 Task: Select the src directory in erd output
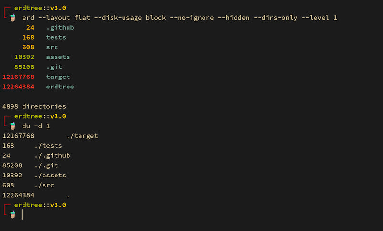point(52,47)
